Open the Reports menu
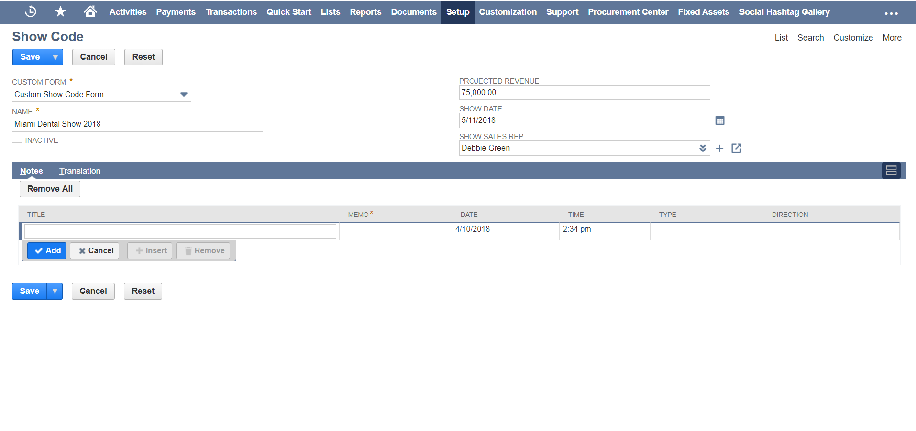This screenshot has width=916, height=431. 365,12
